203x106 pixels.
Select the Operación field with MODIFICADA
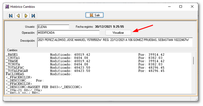coord(68,33)
